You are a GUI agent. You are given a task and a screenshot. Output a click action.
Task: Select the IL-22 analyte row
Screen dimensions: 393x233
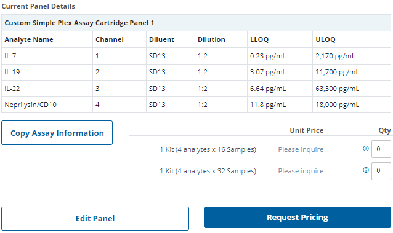tap(196, 89)
